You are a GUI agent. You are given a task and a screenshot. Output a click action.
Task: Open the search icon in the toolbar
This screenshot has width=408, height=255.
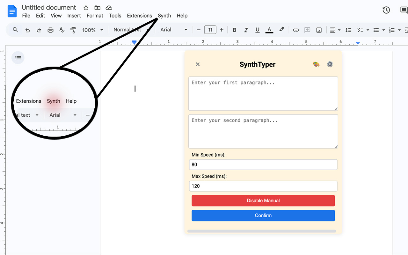pos(15,30)
